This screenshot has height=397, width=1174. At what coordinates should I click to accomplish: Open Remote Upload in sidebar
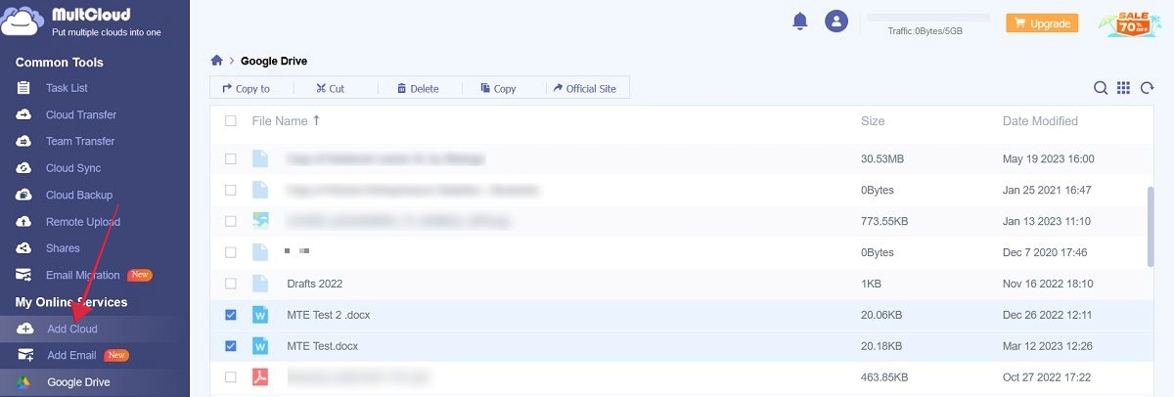(83, 222)
